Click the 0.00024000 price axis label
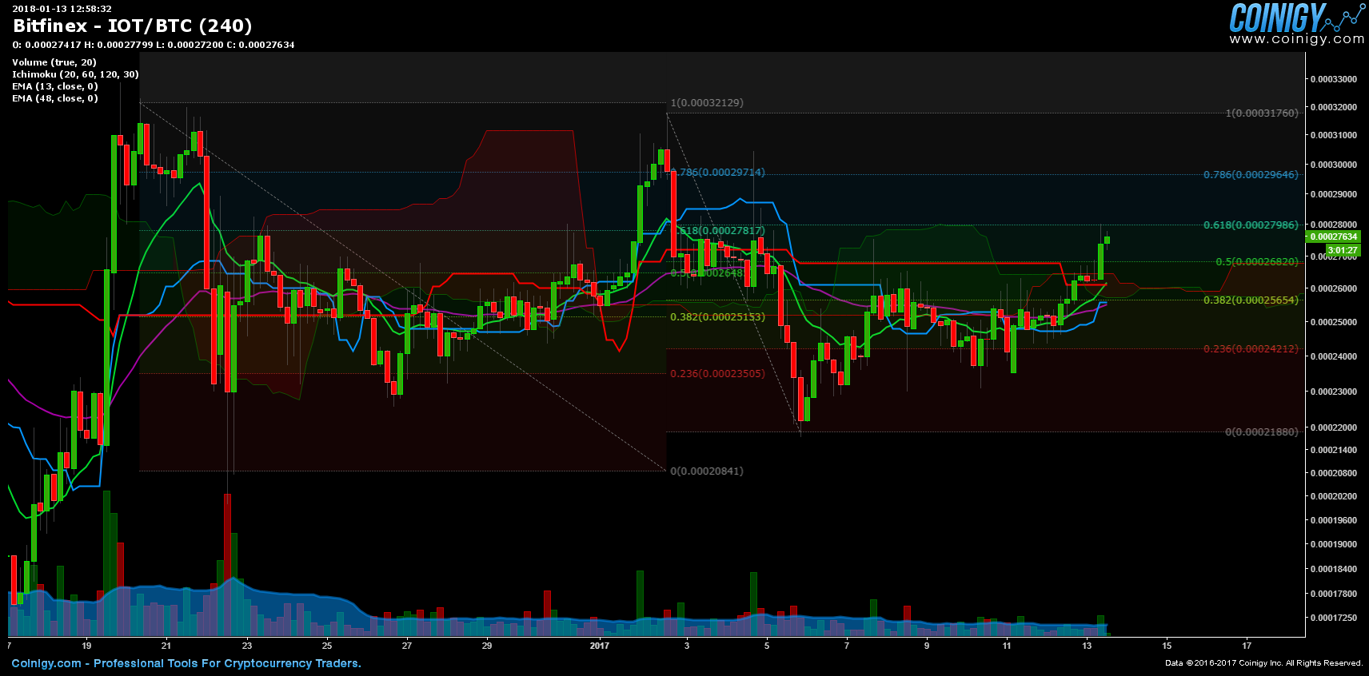1369x676 pixels. point(1334,356)
